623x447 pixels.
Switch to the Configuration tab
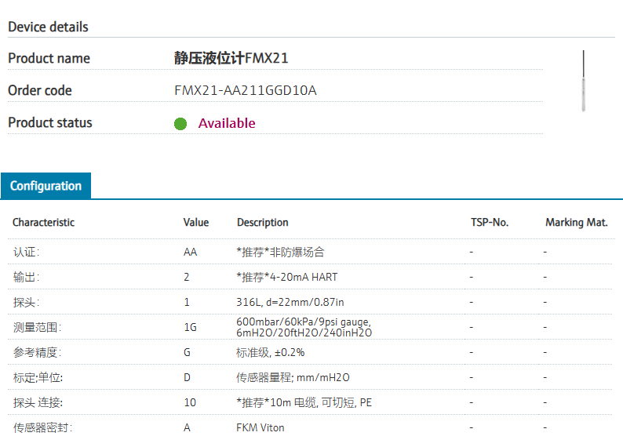46,186
